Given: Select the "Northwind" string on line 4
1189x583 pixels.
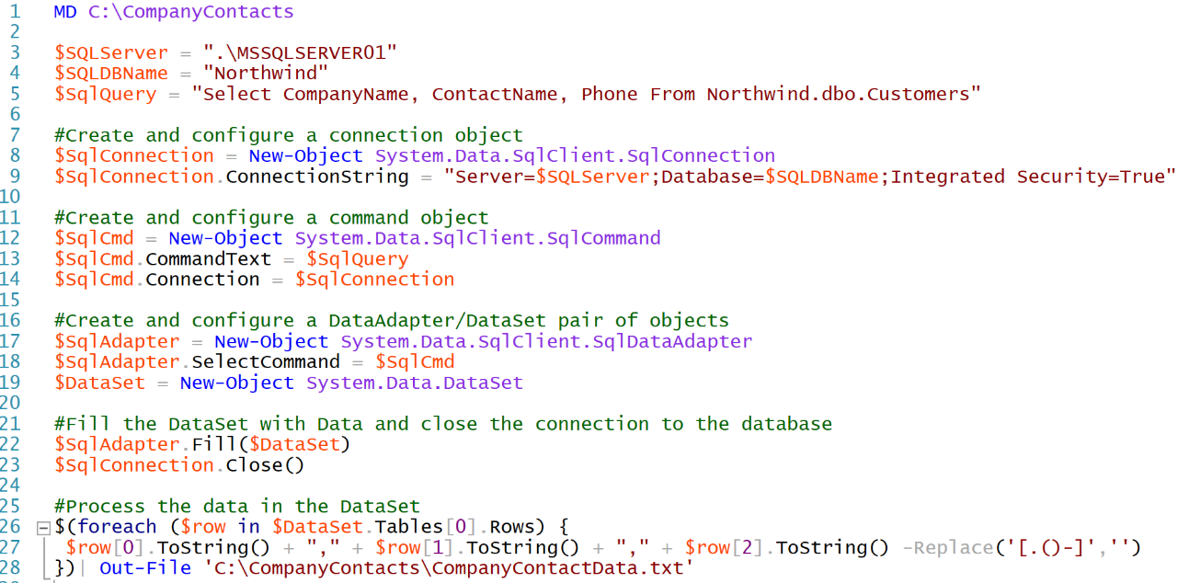Looking at the screenshot, I should pyautogui.click(x=264, y=73).
